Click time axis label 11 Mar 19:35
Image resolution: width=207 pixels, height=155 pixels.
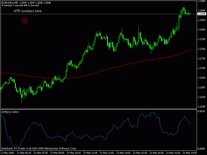[190, 153]
